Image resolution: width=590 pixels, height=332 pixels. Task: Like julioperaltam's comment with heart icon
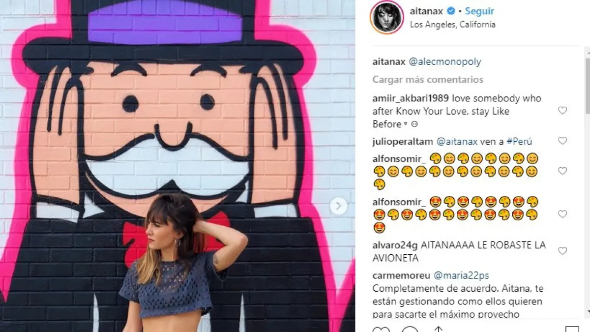(562, 141)
